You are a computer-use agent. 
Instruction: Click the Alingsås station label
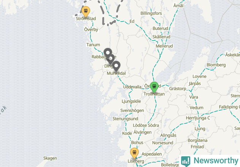click(168, 135)
